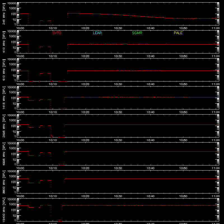The width and height of the screenshot is (224, 224).
Task: Click the 10:20 time label of the 610 MHz plot
Action: (85, 84)
